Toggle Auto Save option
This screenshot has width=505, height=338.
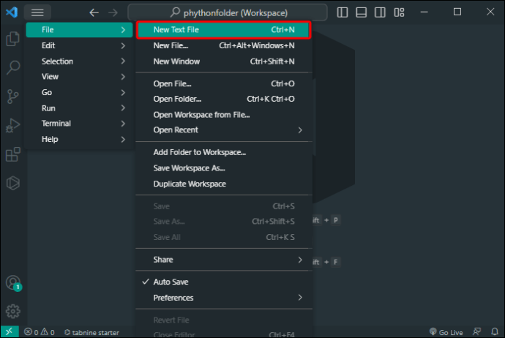click(x=224, y=282)
